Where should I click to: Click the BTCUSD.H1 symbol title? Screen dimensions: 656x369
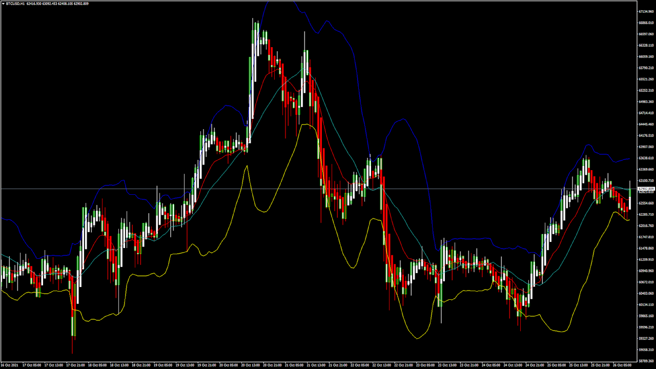point(15,4)
